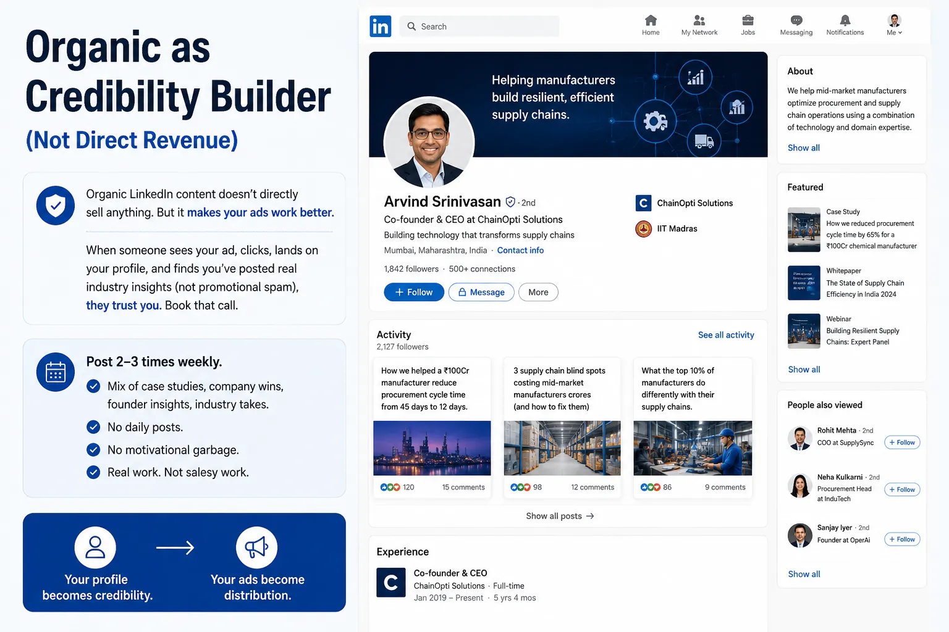Click the megaphone icon above Your ads
Image resolution: width=949 pixels, height=632 pixels.
tap(256, 547)
